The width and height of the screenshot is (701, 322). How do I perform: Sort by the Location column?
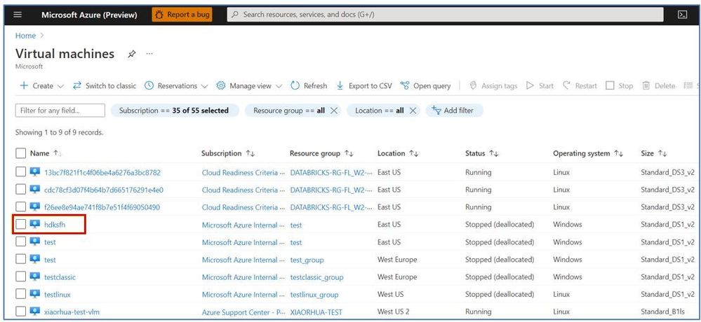398,153
